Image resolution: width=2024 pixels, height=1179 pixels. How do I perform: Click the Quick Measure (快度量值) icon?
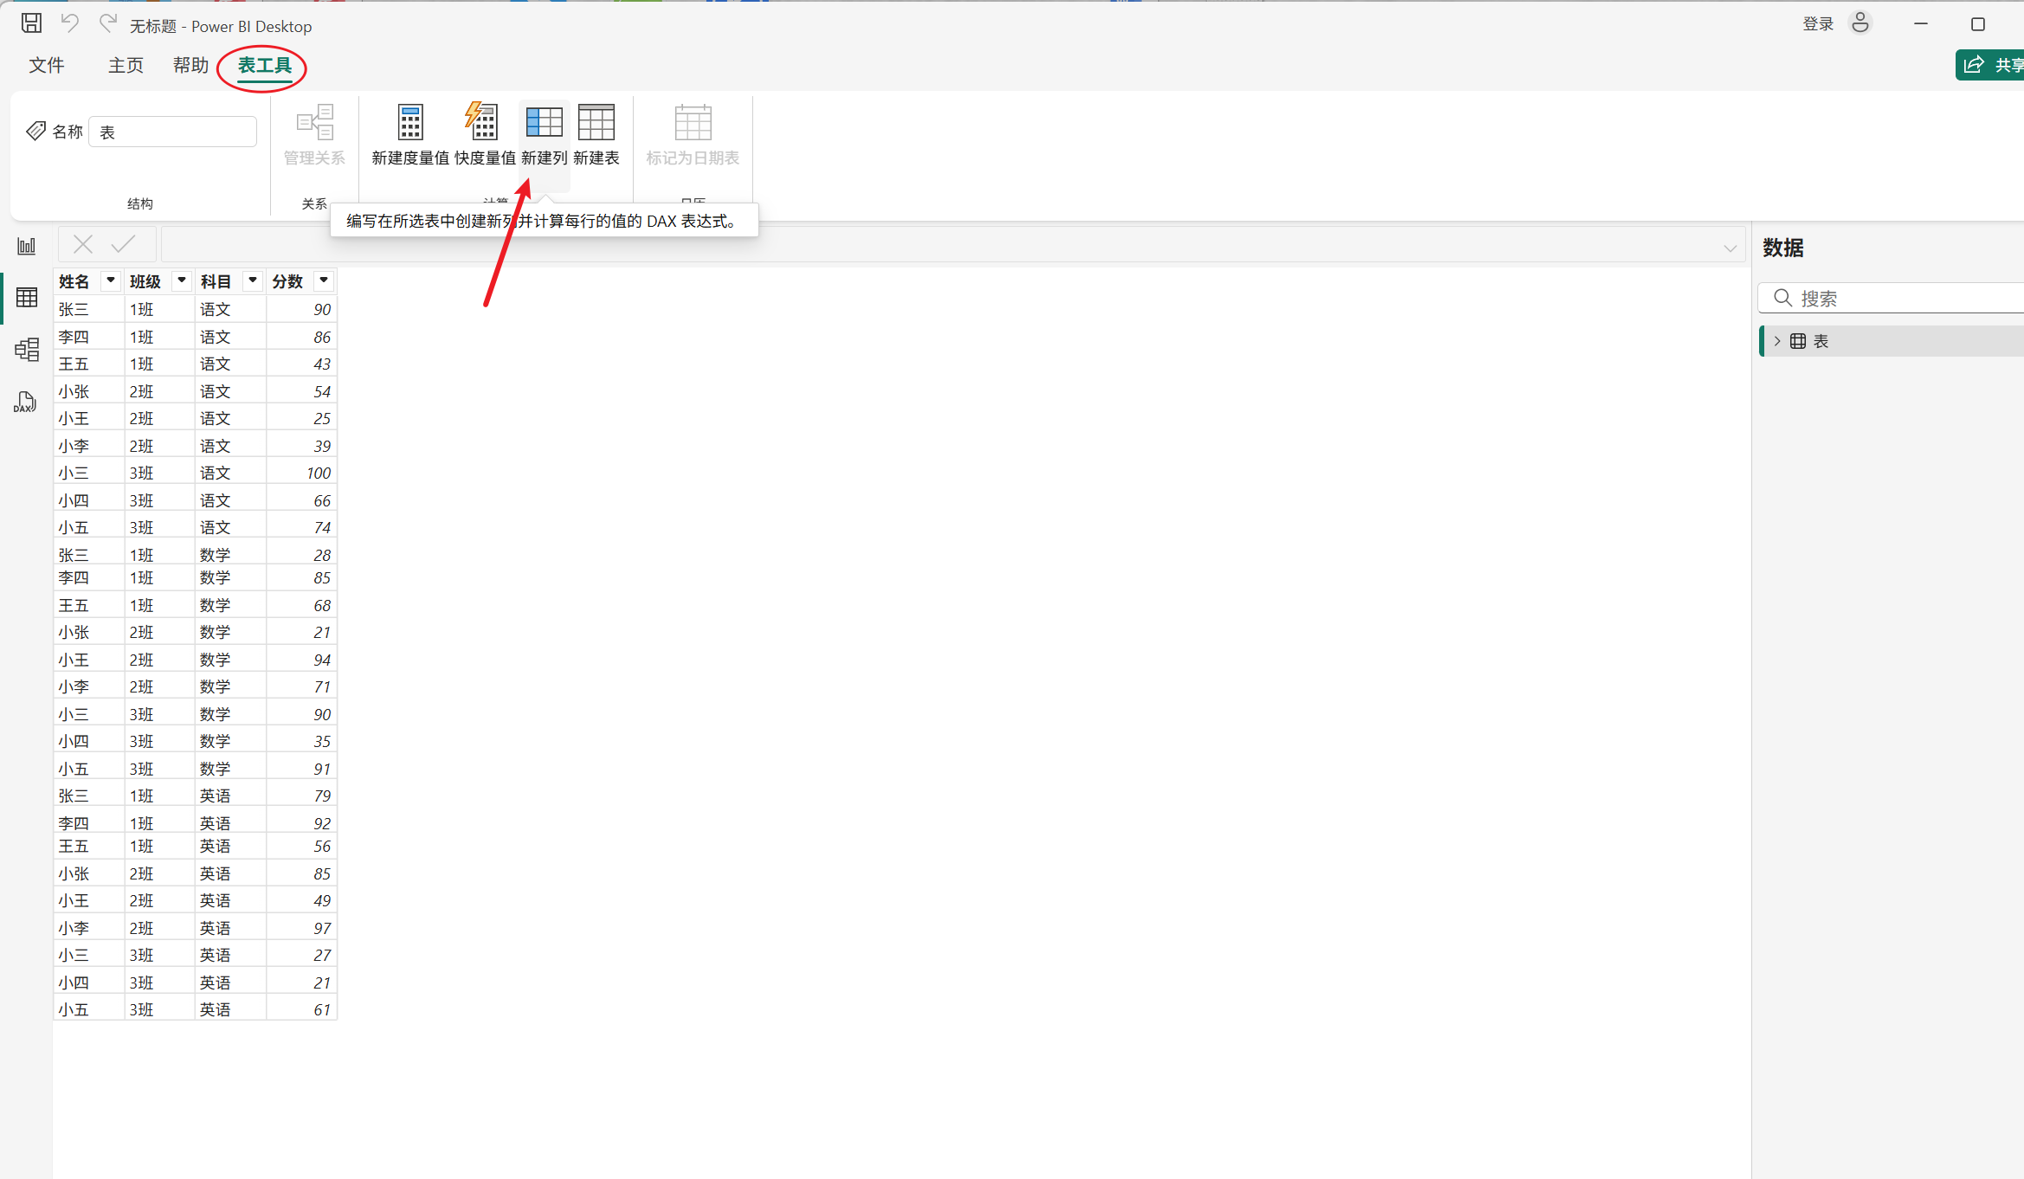tap(484, 123)
